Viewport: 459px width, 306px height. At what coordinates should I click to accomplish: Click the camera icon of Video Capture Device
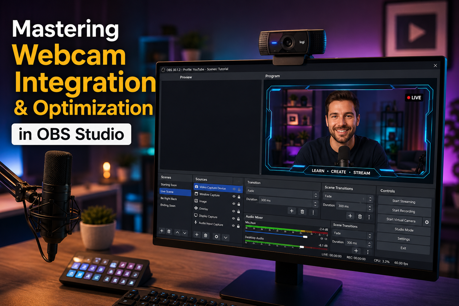click(196, 187)
